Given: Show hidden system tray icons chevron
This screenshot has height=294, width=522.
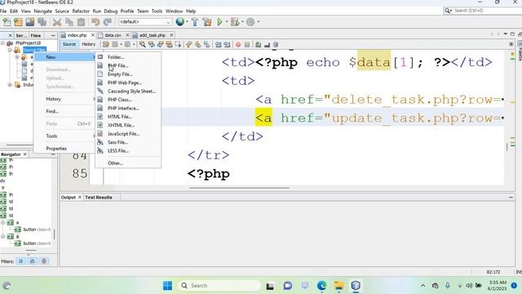Looking at the screenshot, I should 422,286.
